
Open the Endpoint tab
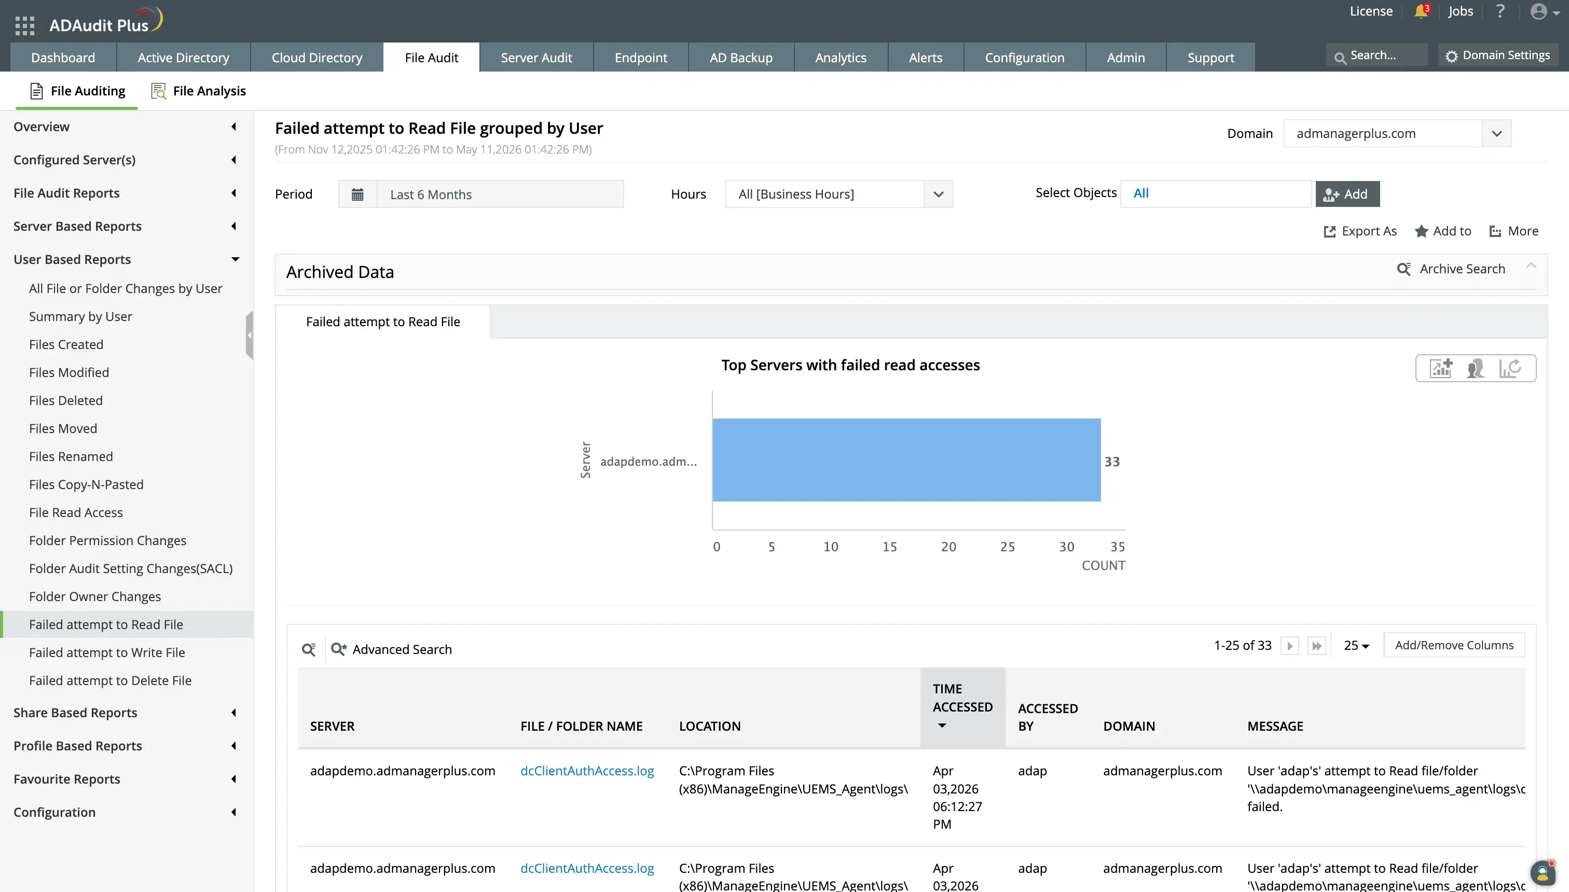click(x=640, y=57)
